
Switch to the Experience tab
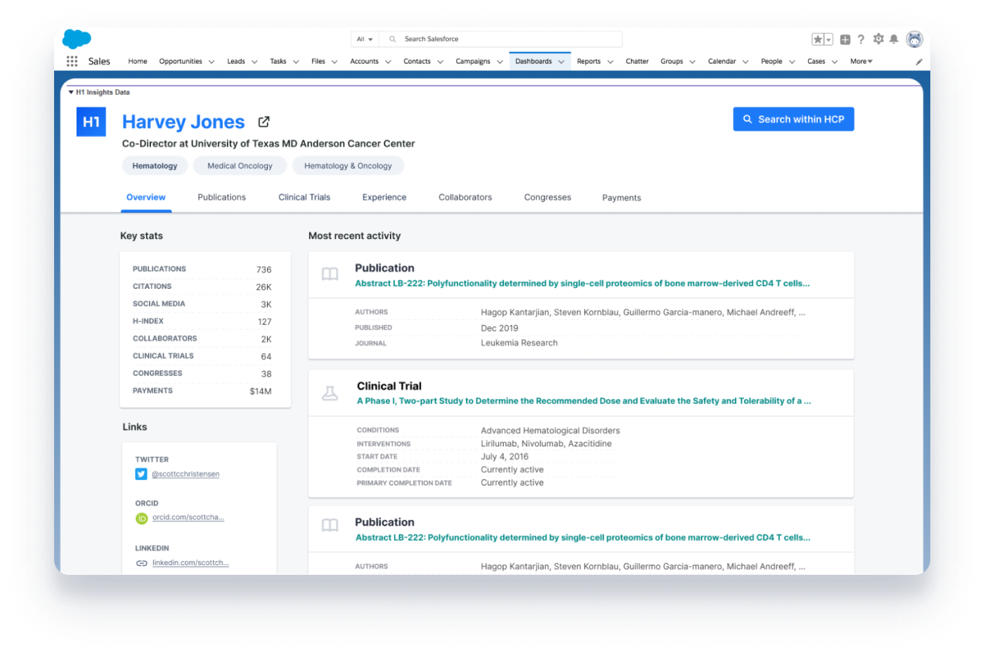coord(384,197)
